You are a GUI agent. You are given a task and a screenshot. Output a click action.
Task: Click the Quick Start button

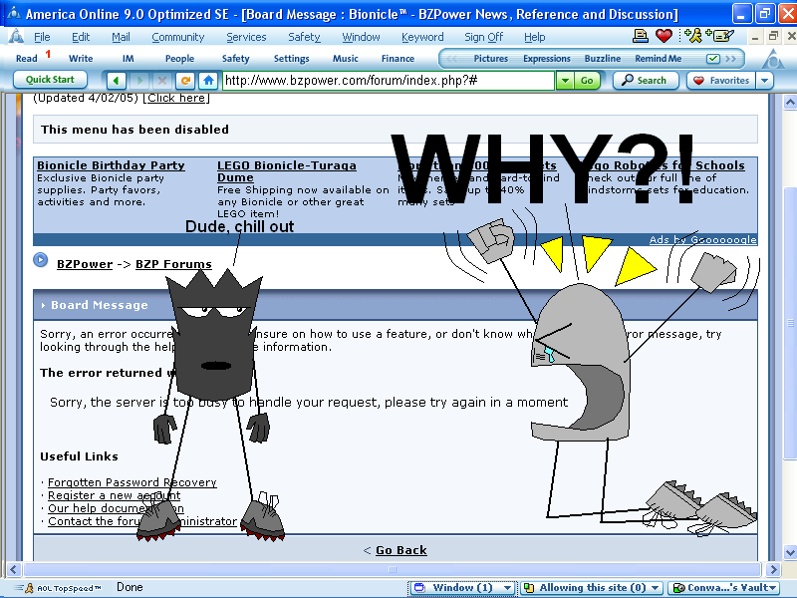click(x=50, y=80)
